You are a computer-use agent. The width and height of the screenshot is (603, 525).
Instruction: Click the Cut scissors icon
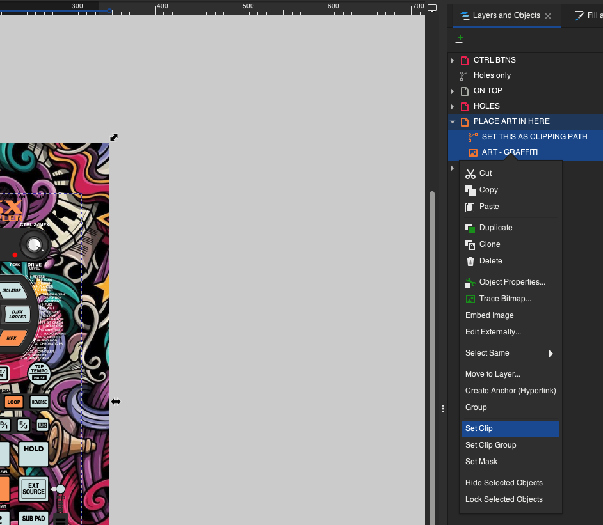[470, 173]
